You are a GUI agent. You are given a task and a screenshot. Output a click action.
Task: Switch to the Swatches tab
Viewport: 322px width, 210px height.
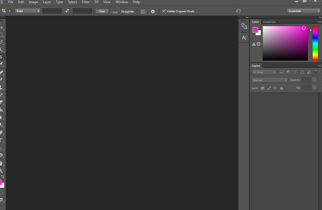pos(269,22)
